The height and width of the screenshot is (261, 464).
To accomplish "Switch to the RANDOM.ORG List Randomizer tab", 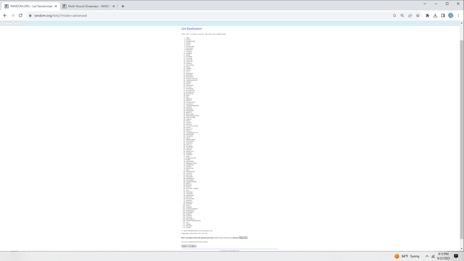I will (x=30, y=6).
